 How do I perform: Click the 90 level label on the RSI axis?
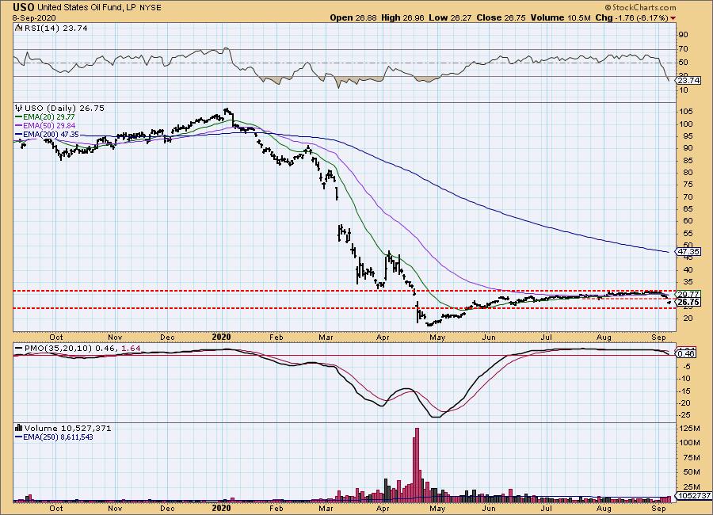coord(684,35)
